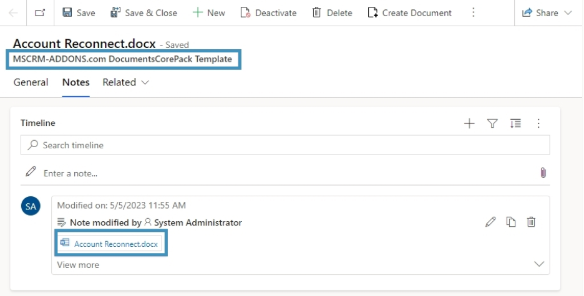This screenshot has height=296, width=584.
Task: Attach a file using paperclip icon
Action: (x=543, y=173)
